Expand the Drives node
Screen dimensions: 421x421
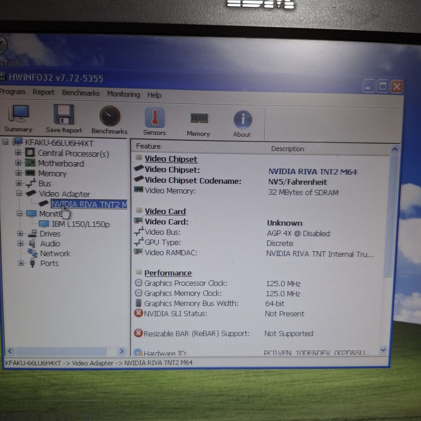pyautogui.click(x=20, y=233)
